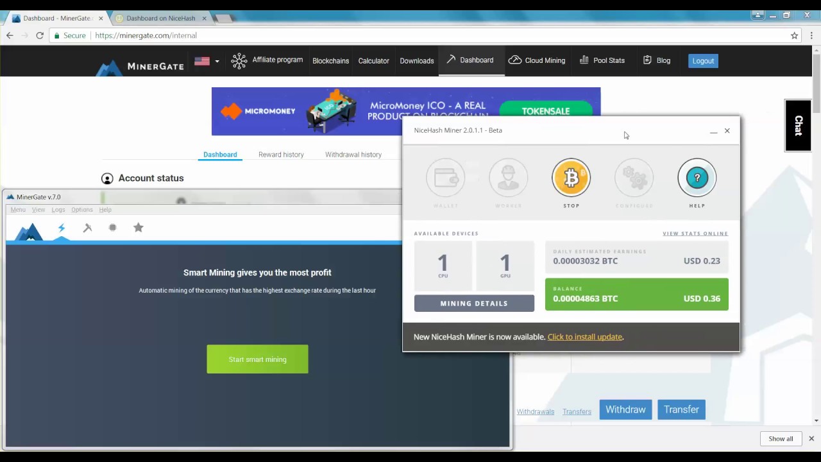The width and height of the screenshot is (821, 462).
Task: Click the Logout button
Action: click(703, 61)
